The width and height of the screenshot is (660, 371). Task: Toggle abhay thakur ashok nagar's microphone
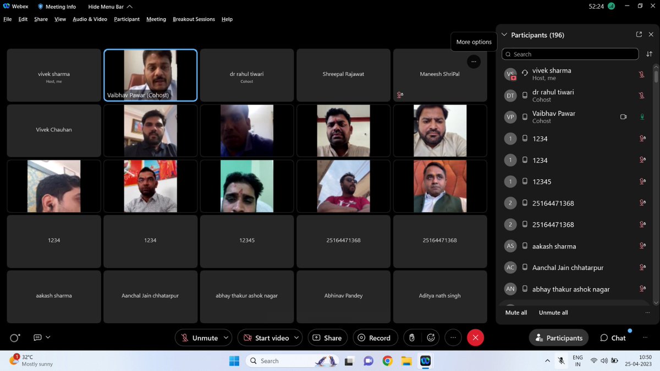[642, 289]
